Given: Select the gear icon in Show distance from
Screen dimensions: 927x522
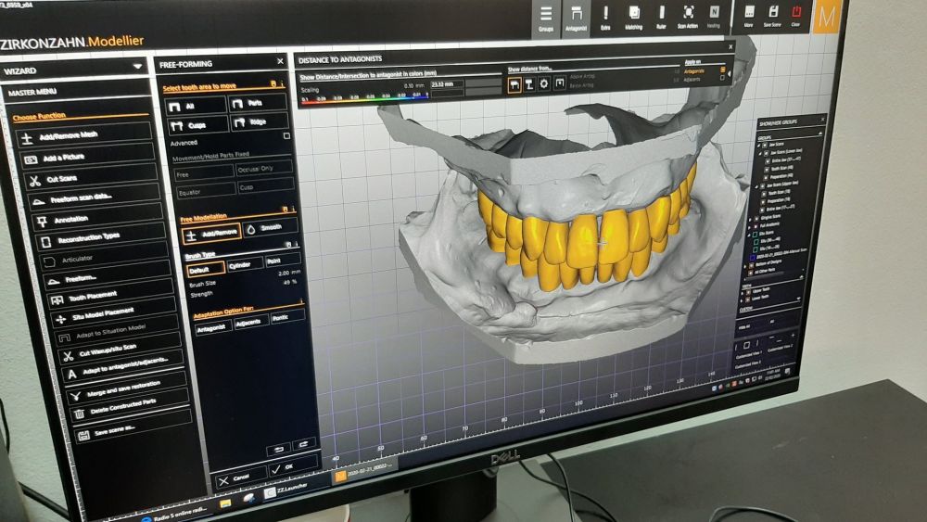Looking at the screenshot, I should click(544, 84).
